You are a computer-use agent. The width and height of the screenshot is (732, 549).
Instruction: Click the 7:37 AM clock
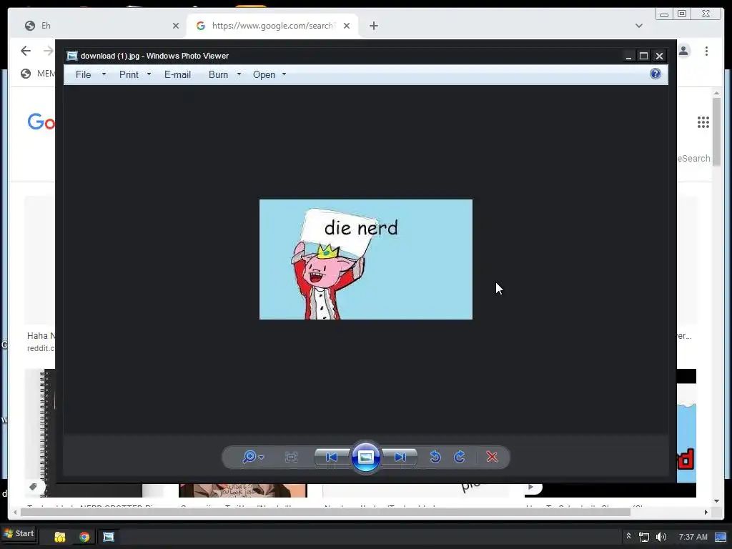coord(693,537)
